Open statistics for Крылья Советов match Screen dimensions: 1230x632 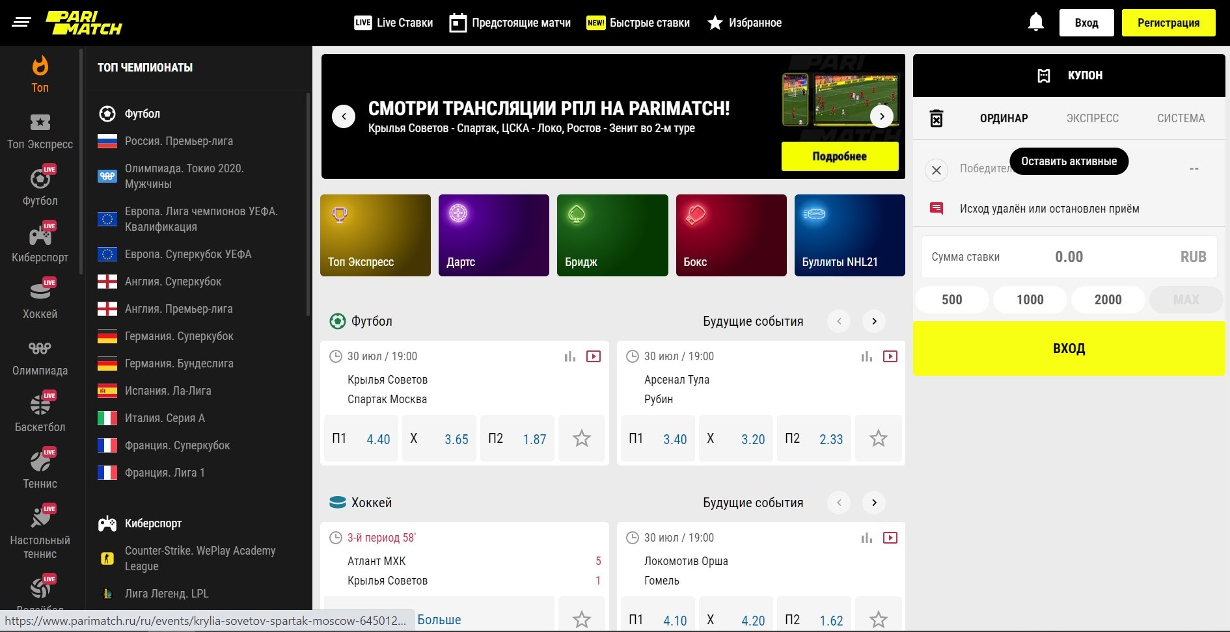(570, 356)
